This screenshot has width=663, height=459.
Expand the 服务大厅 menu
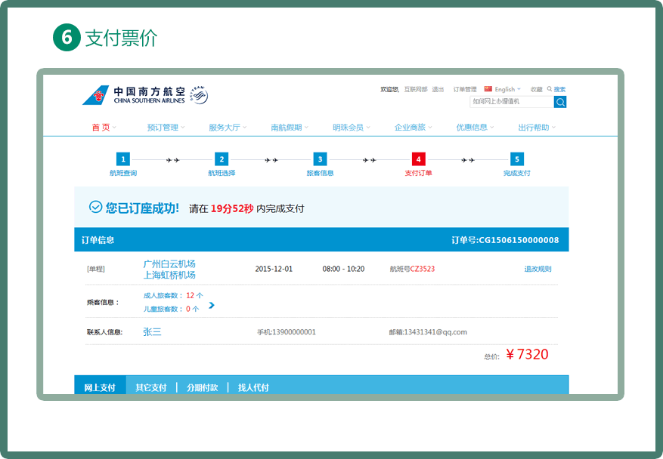pyautogui.click(x=228, y=128)
